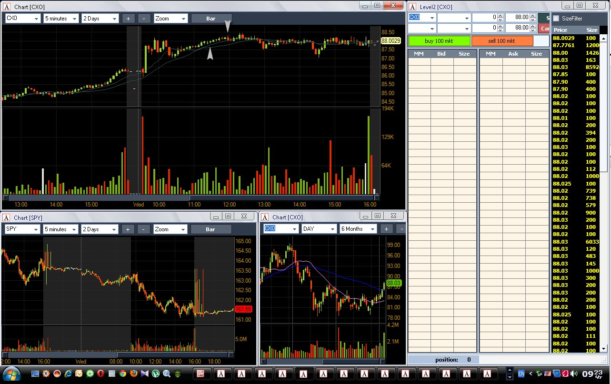Click the Bid column header
Screen dimensions: 611x384
[441, 54]
